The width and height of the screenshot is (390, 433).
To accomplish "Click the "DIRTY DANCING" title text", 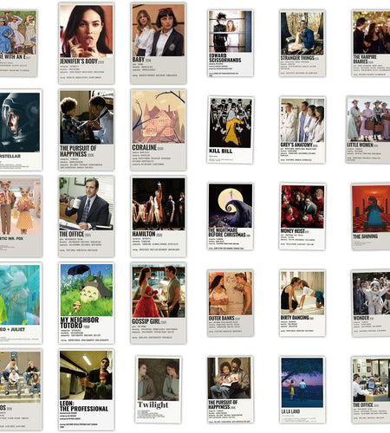I will tap(295, 318).
